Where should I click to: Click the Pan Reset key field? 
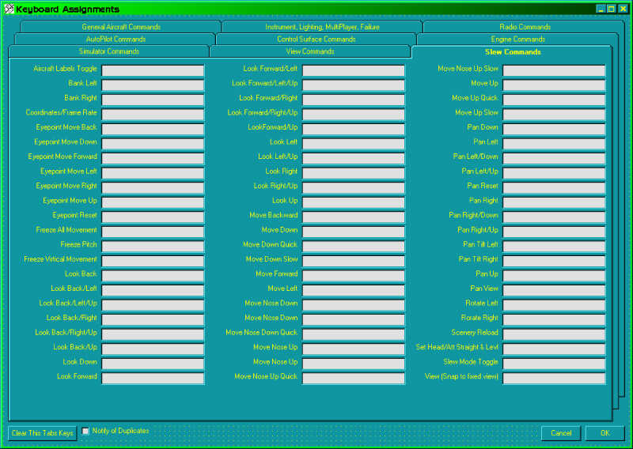[554, 187]
